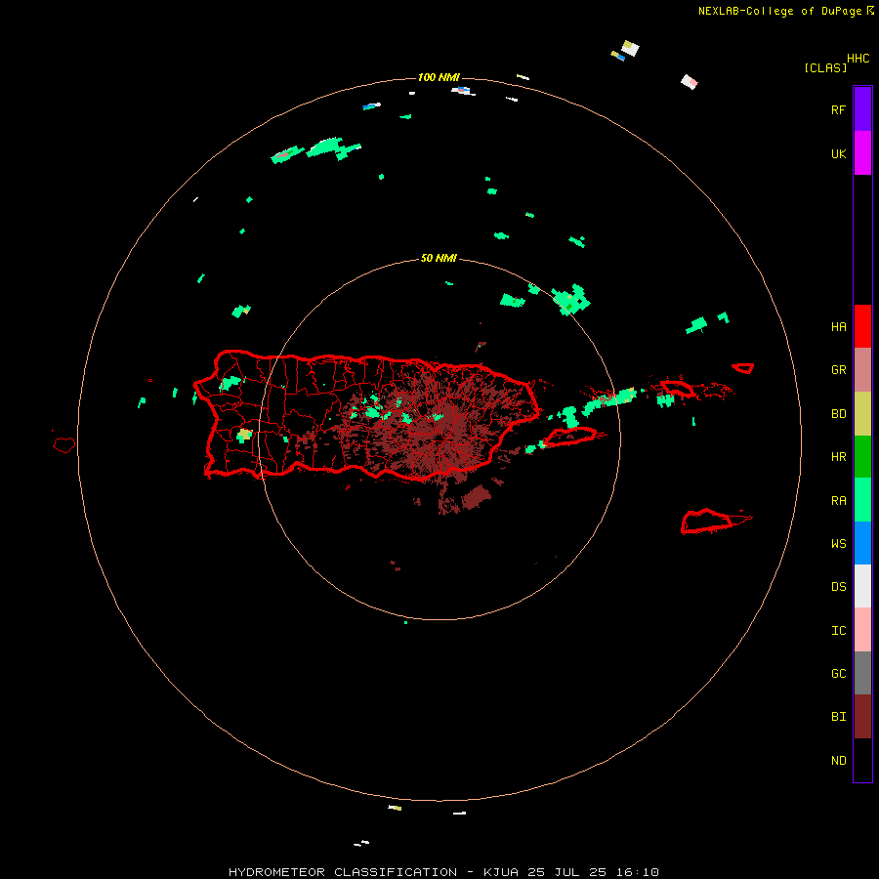879x879 pixels.
Task: Click the white and yellow echo at the top right corner
Action: pos(630,48)
